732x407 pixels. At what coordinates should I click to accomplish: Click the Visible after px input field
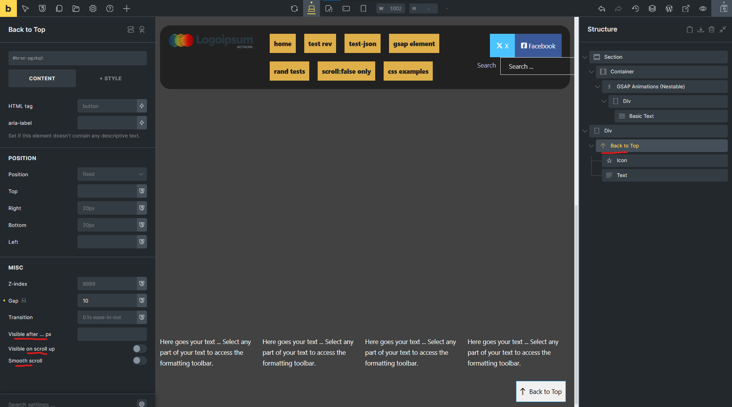[x=112, y=334]
